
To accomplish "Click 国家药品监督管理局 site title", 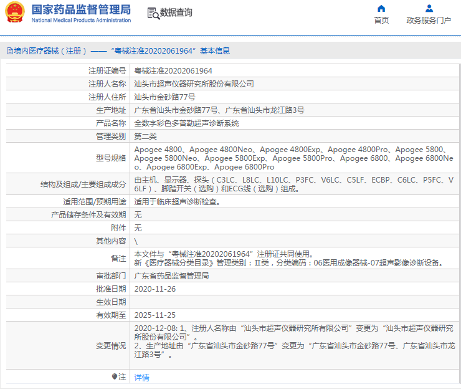I will pyautogui.click(x=81, y=9).
